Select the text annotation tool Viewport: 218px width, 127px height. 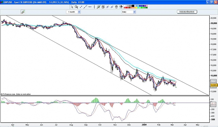point(103,7)
